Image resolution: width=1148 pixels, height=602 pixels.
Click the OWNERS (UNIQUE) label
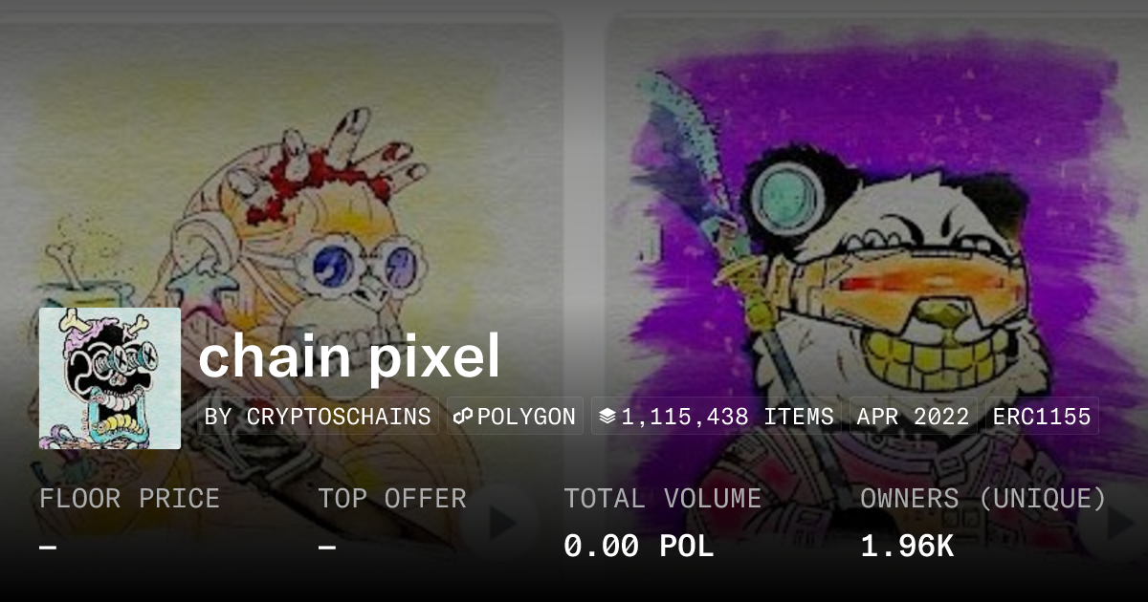[983, 499]
